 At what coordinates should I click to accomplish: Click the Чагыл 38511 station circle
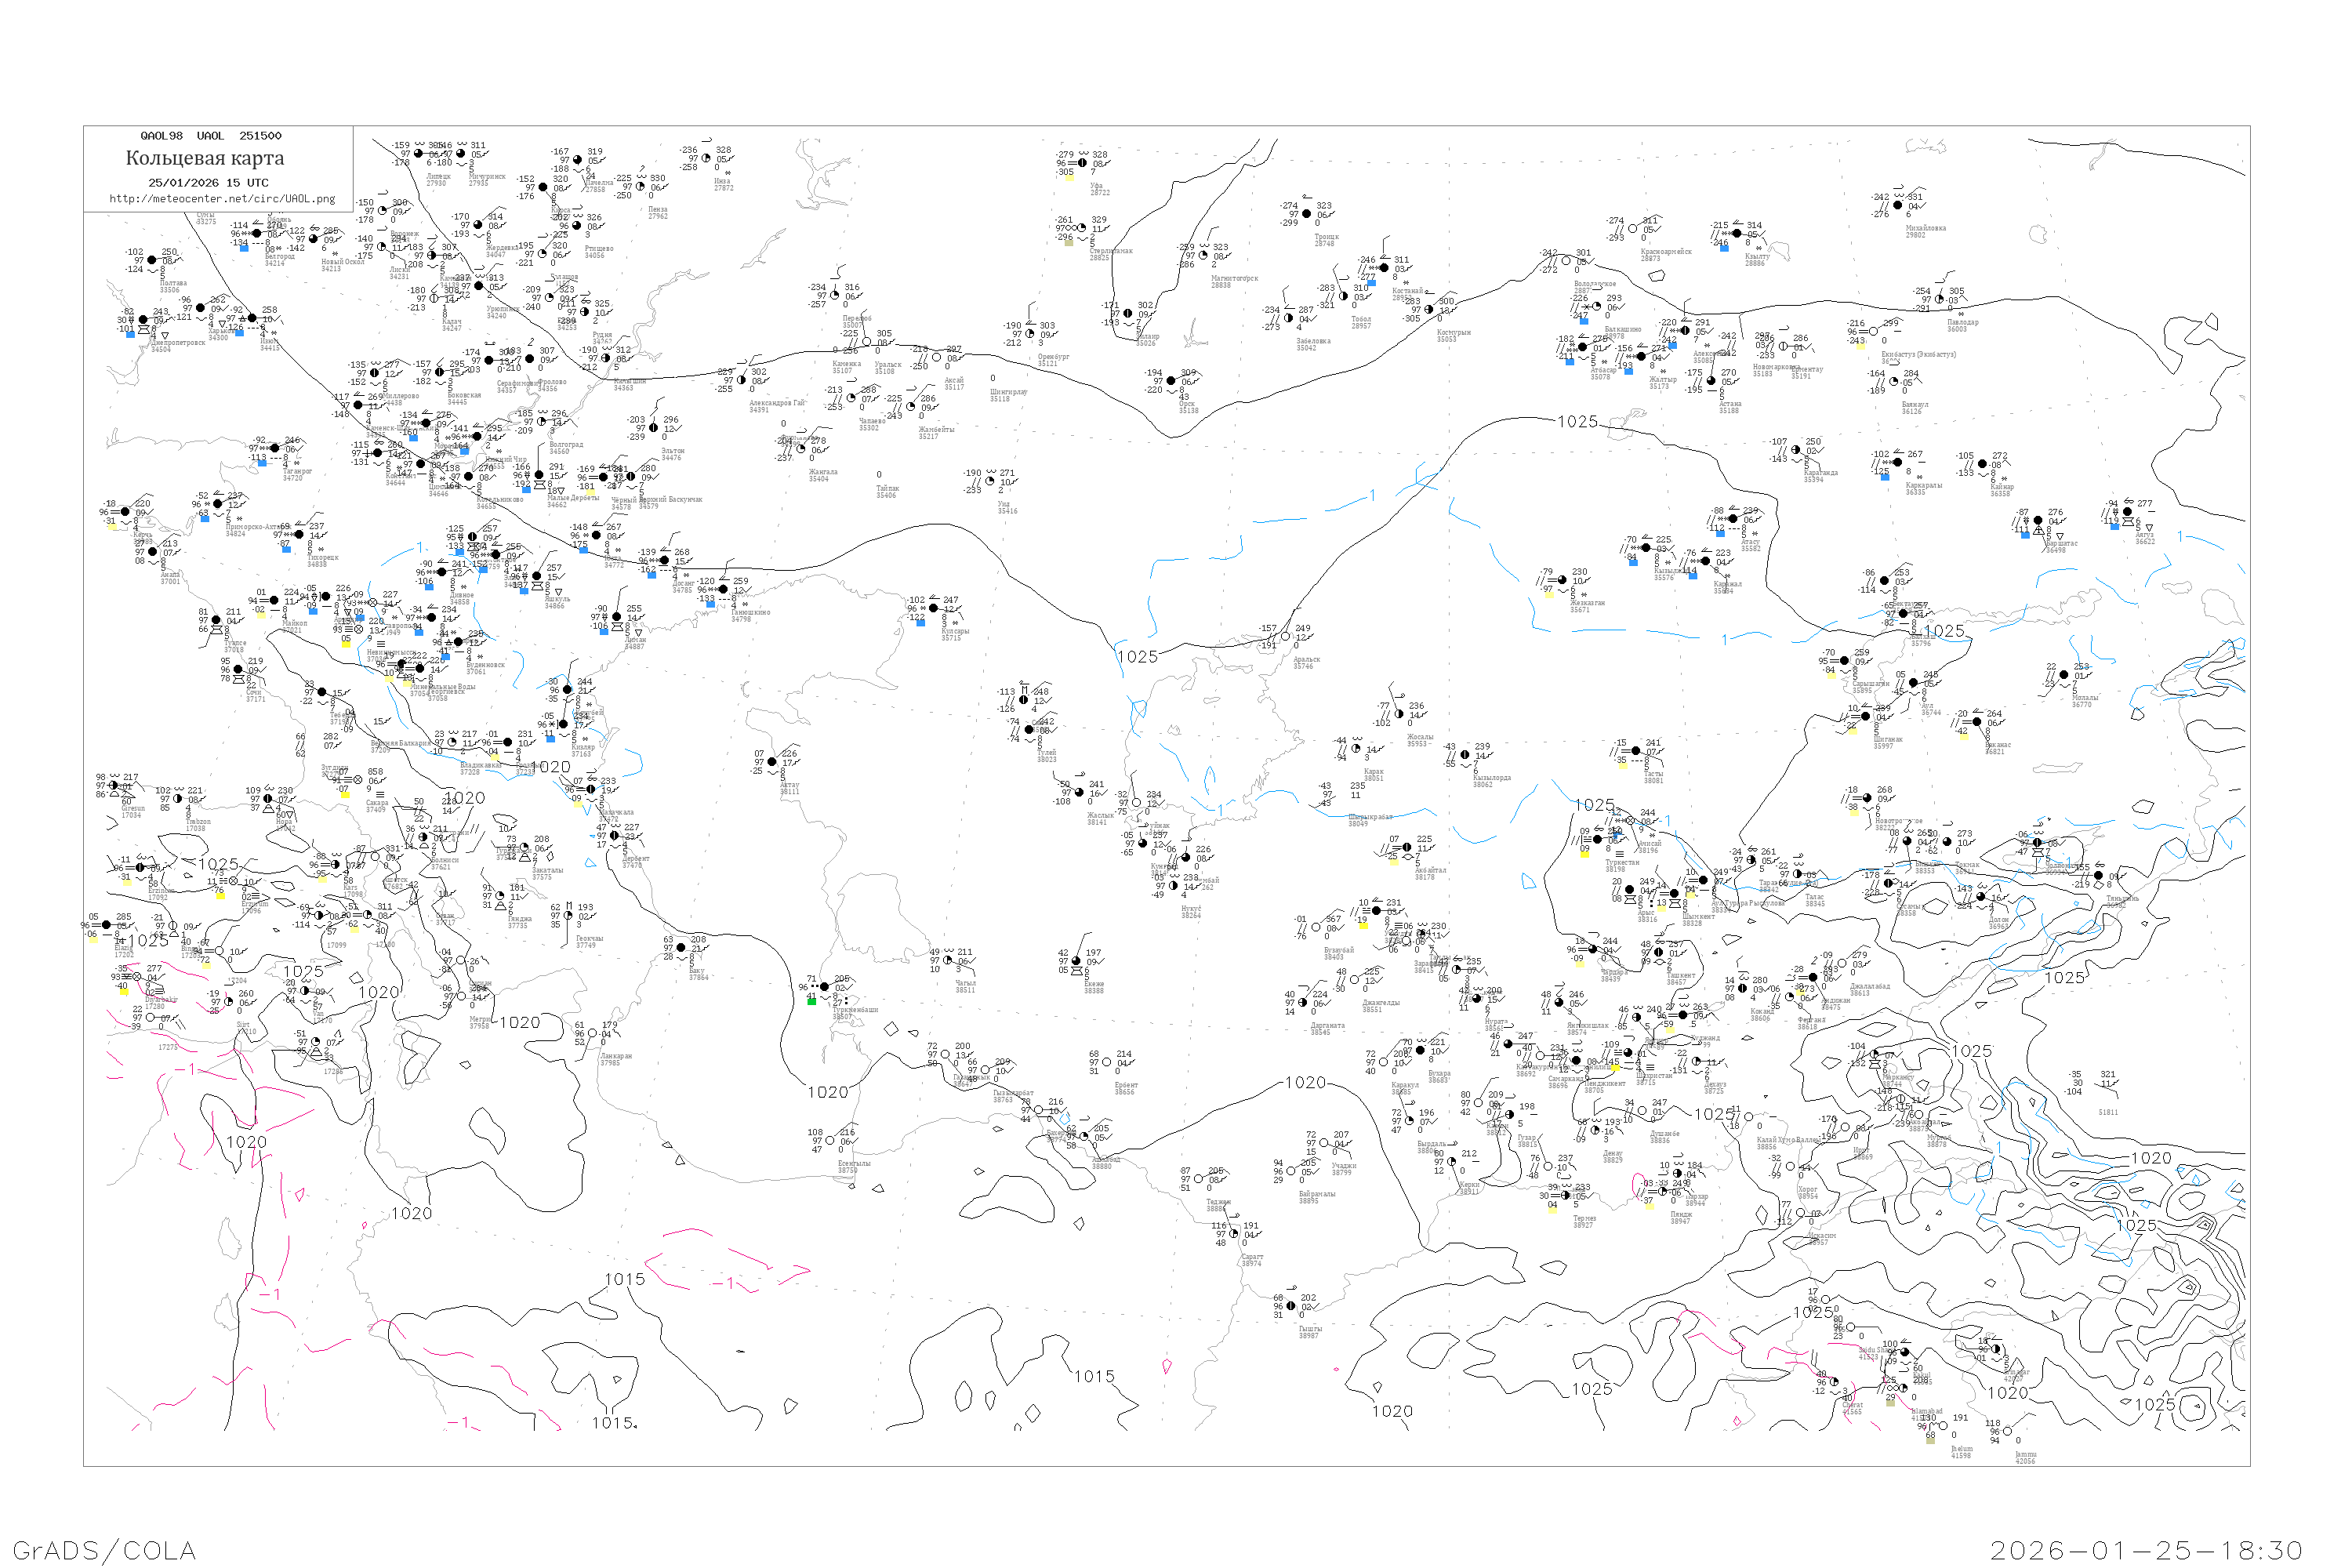[x=948, y=961]
